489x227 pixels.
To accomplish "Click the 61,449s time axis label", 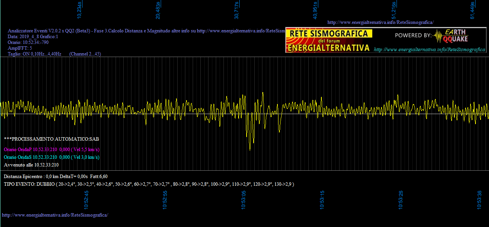I will [x=472, y=11].
